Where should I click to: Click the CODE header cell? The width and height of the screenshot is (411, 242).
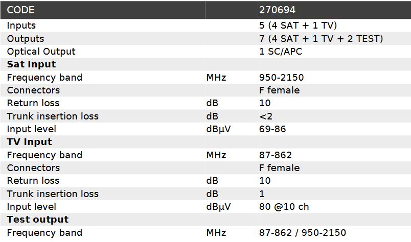pyautogui.click(x=21, y=10)
